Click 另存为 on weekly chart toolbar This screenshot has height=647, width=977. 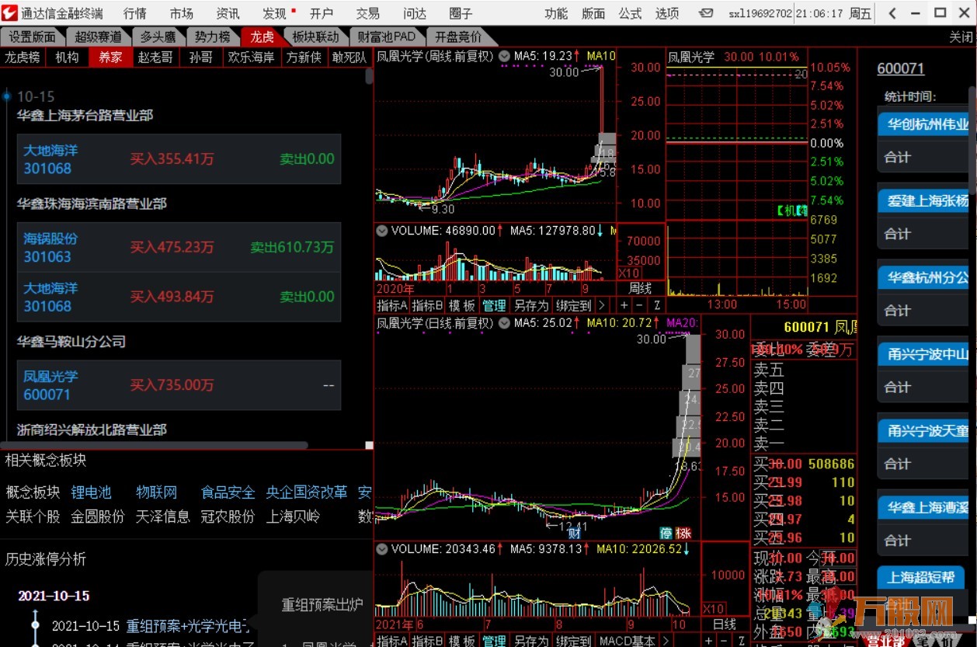531,305
